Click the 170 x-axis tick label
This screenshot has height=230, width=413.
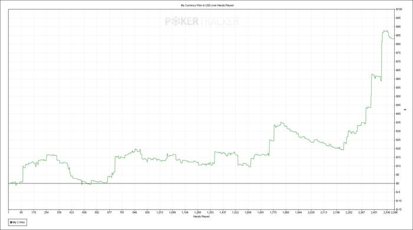(x=34, y=212)
